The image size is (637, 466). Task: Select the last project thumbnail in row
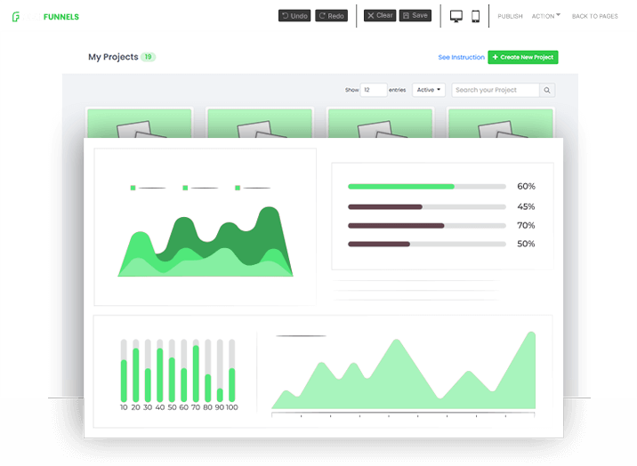click(500, 123)
